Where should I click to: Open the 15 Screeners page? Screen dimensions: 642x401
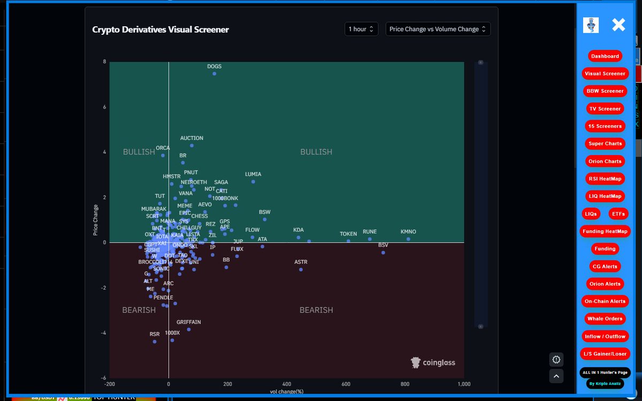click(605, 126)
